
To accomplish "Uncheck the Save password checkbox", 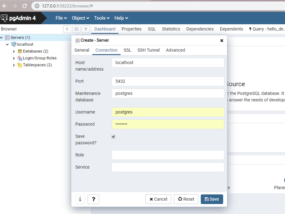I will 113,137.
